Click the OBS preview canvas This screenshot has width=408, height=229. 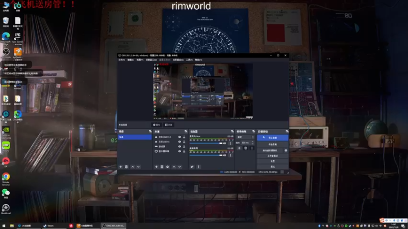click(202, 91)
